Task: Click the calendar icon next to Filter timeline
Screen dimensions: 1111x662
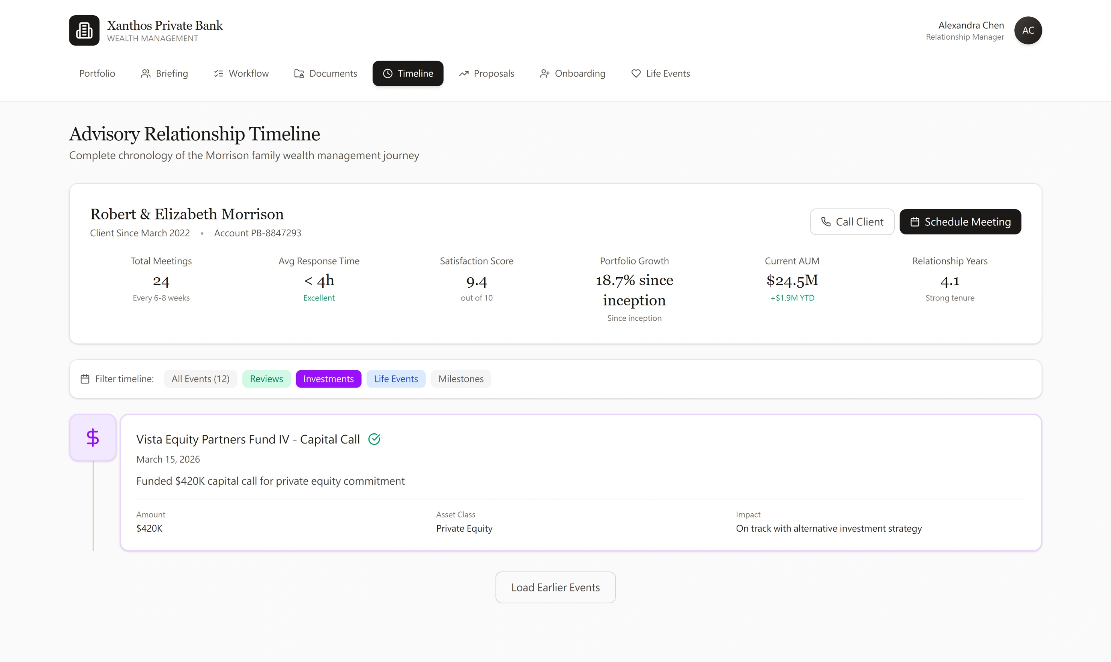Action: pos(85,379)
